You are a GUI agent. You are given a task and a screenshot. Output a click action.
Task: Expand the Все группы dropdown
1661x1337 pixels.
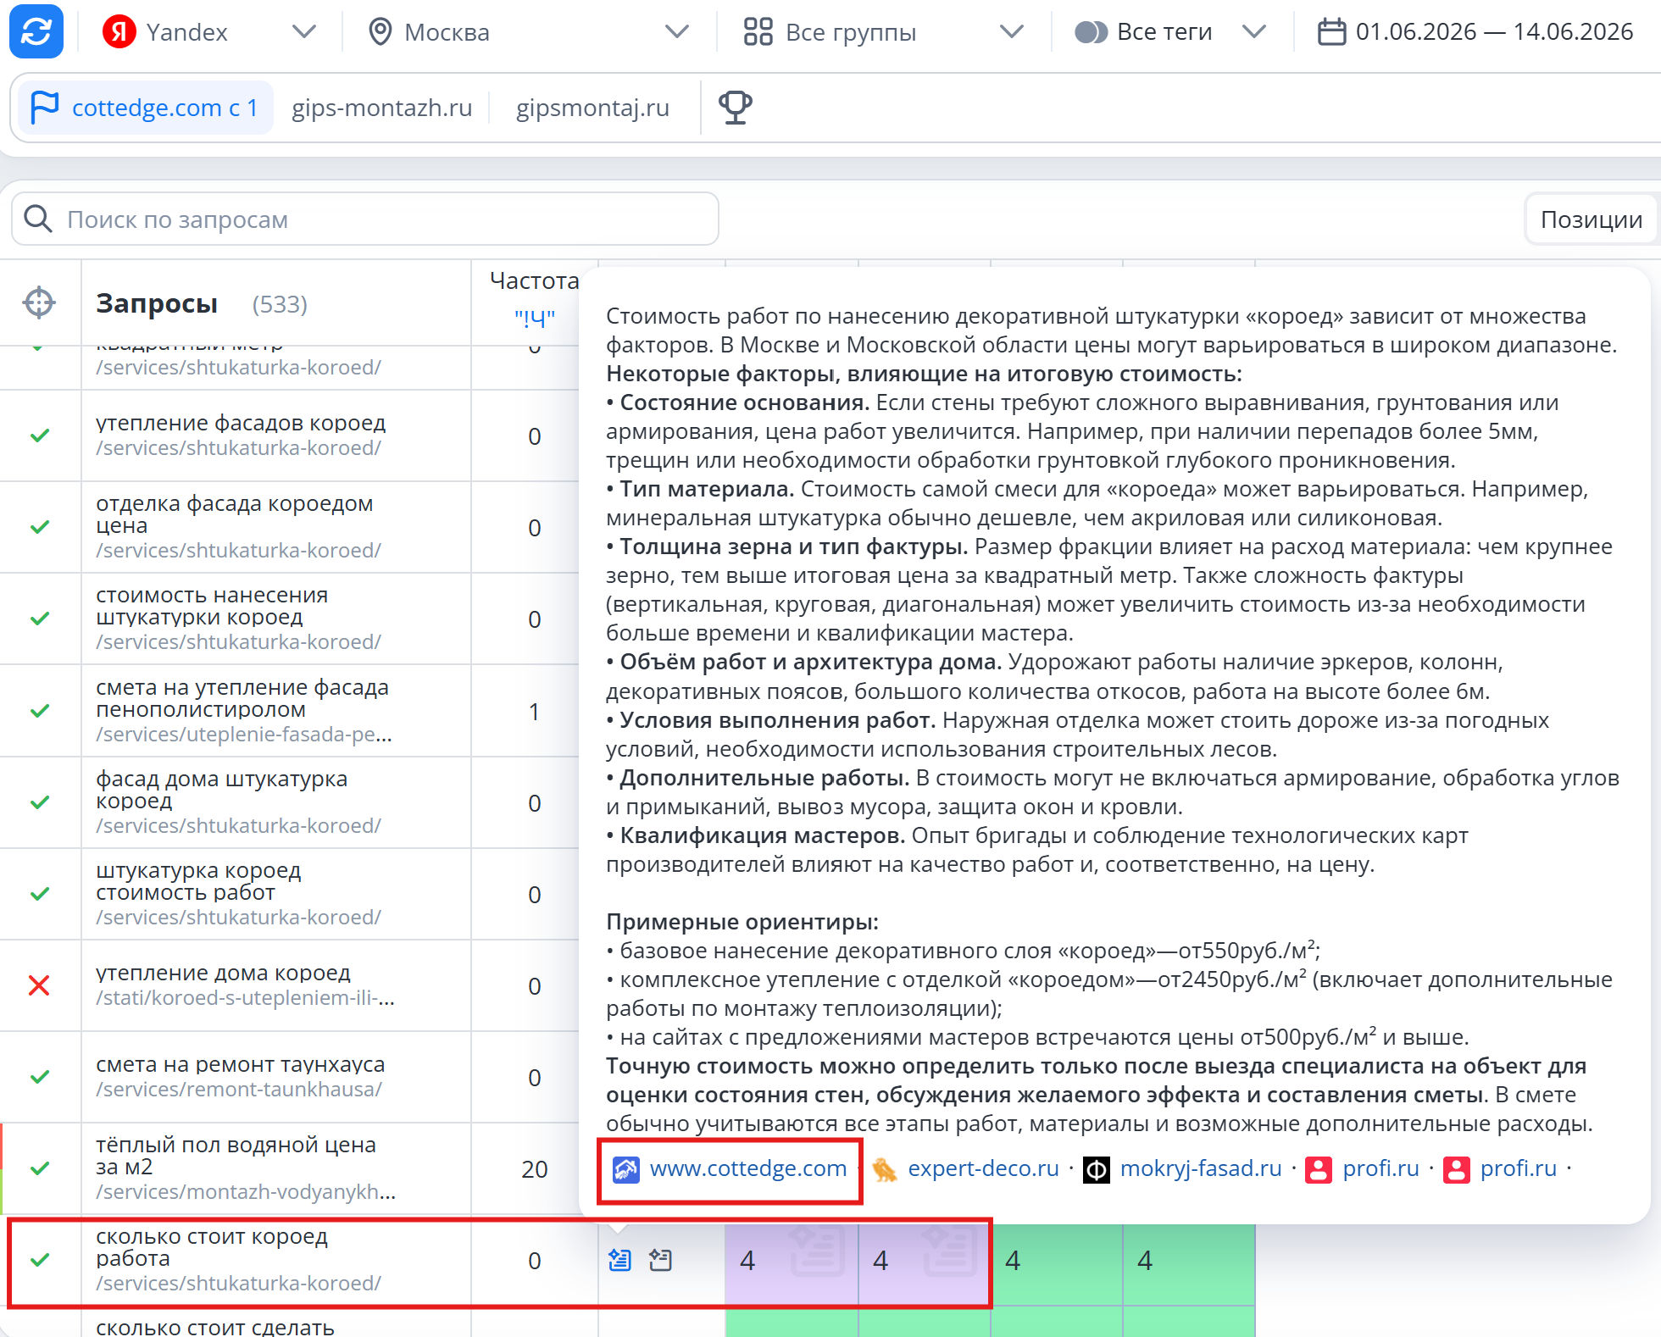[x=1011, y=32]
